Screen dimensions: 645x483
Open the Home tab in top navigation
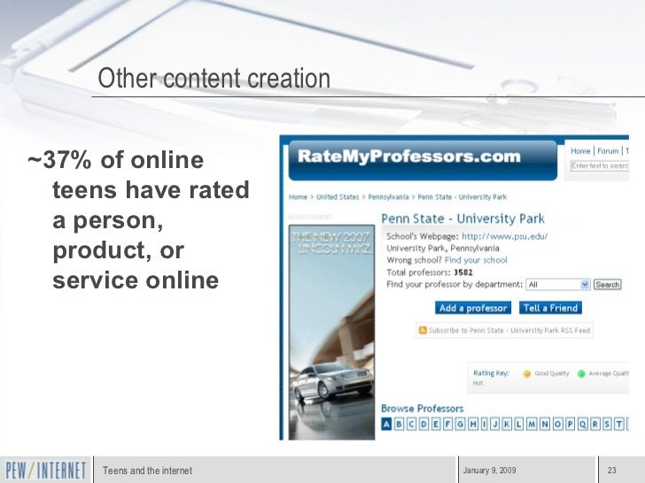pyautogui.click(x=580, y=151)
